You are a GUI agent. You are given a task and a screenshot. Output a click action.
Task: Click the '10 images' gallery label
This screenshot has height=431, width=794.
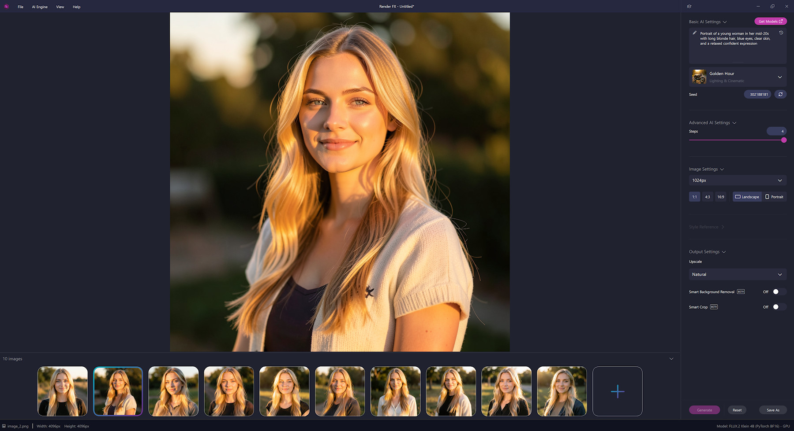coord(12,359)
